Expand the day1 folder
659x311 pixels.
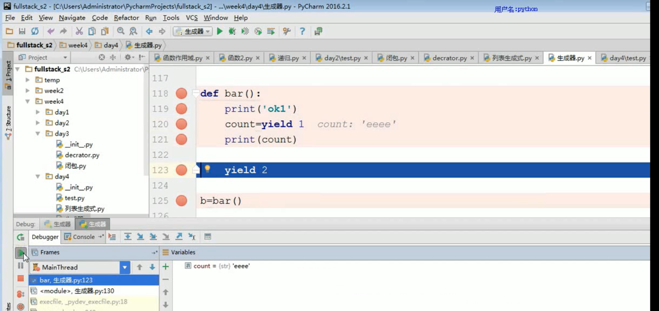[38, 112]
